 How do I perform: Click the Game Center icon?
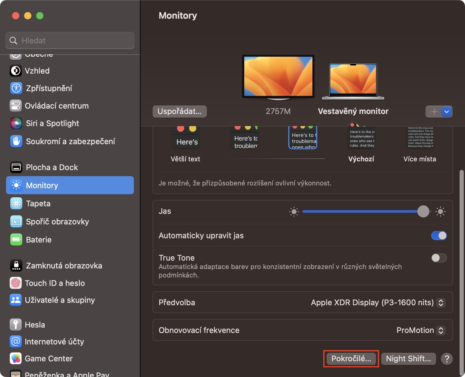(16, 359)
